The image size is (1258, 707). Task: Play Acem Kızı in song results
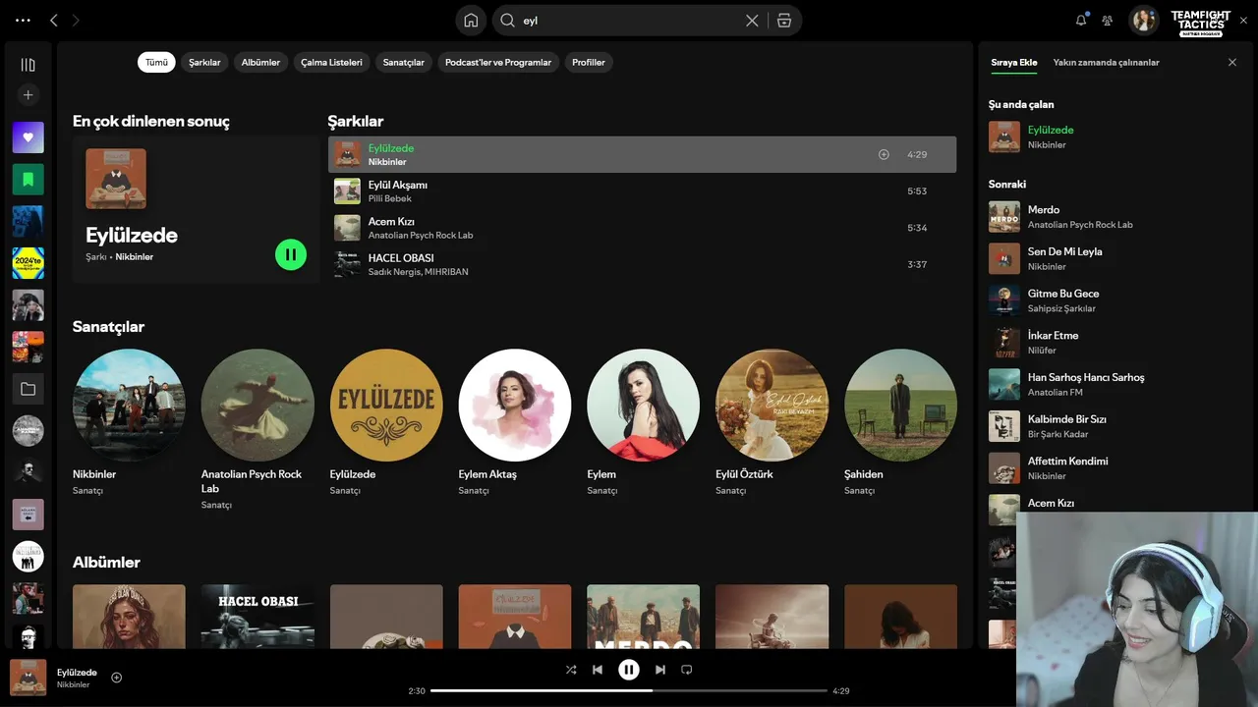(x=642, y=228)
